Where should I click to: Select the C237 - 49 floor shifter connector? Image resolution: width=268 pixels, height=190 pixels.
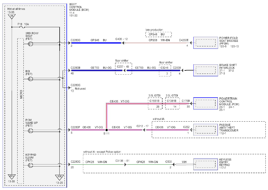123,69
